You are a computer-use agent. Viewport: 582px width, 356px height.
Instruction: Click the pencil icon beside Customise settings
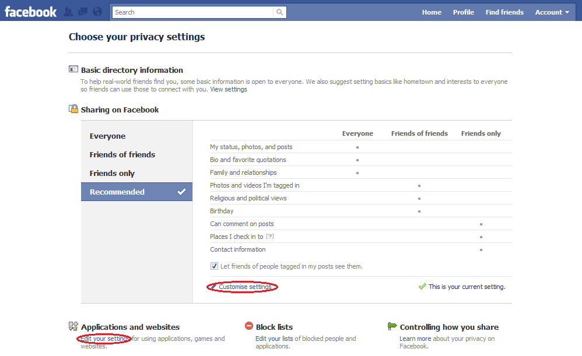coord(213,287)
